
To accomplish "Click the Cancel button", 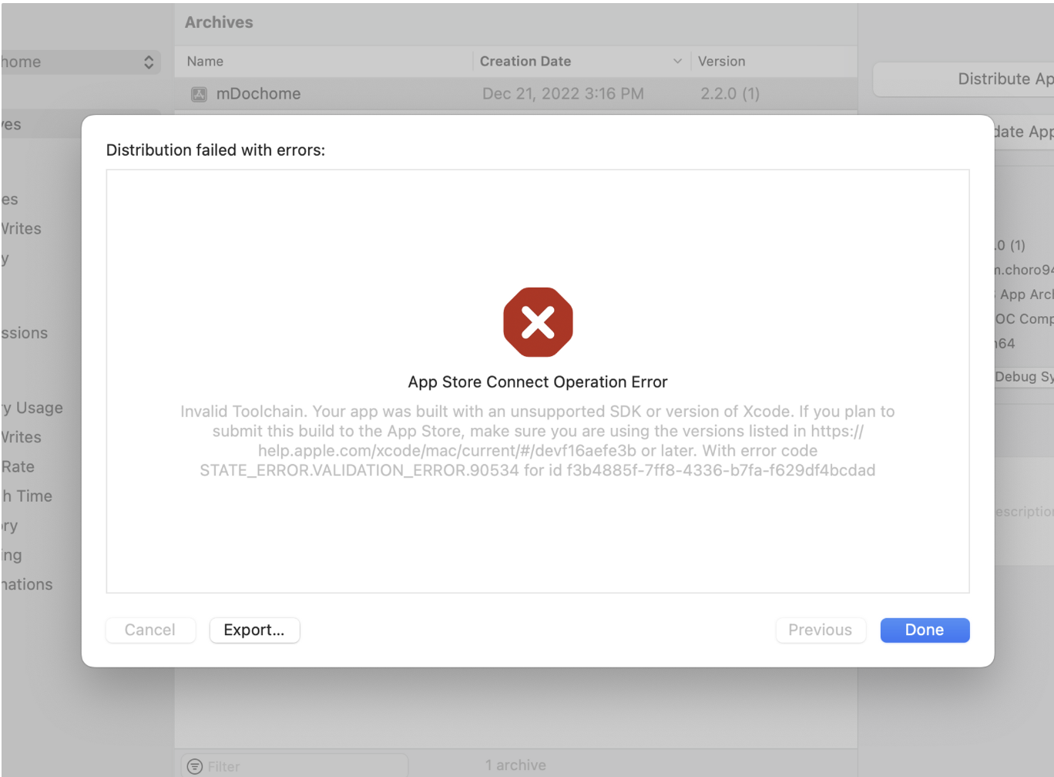I will [x=150, y=630].
